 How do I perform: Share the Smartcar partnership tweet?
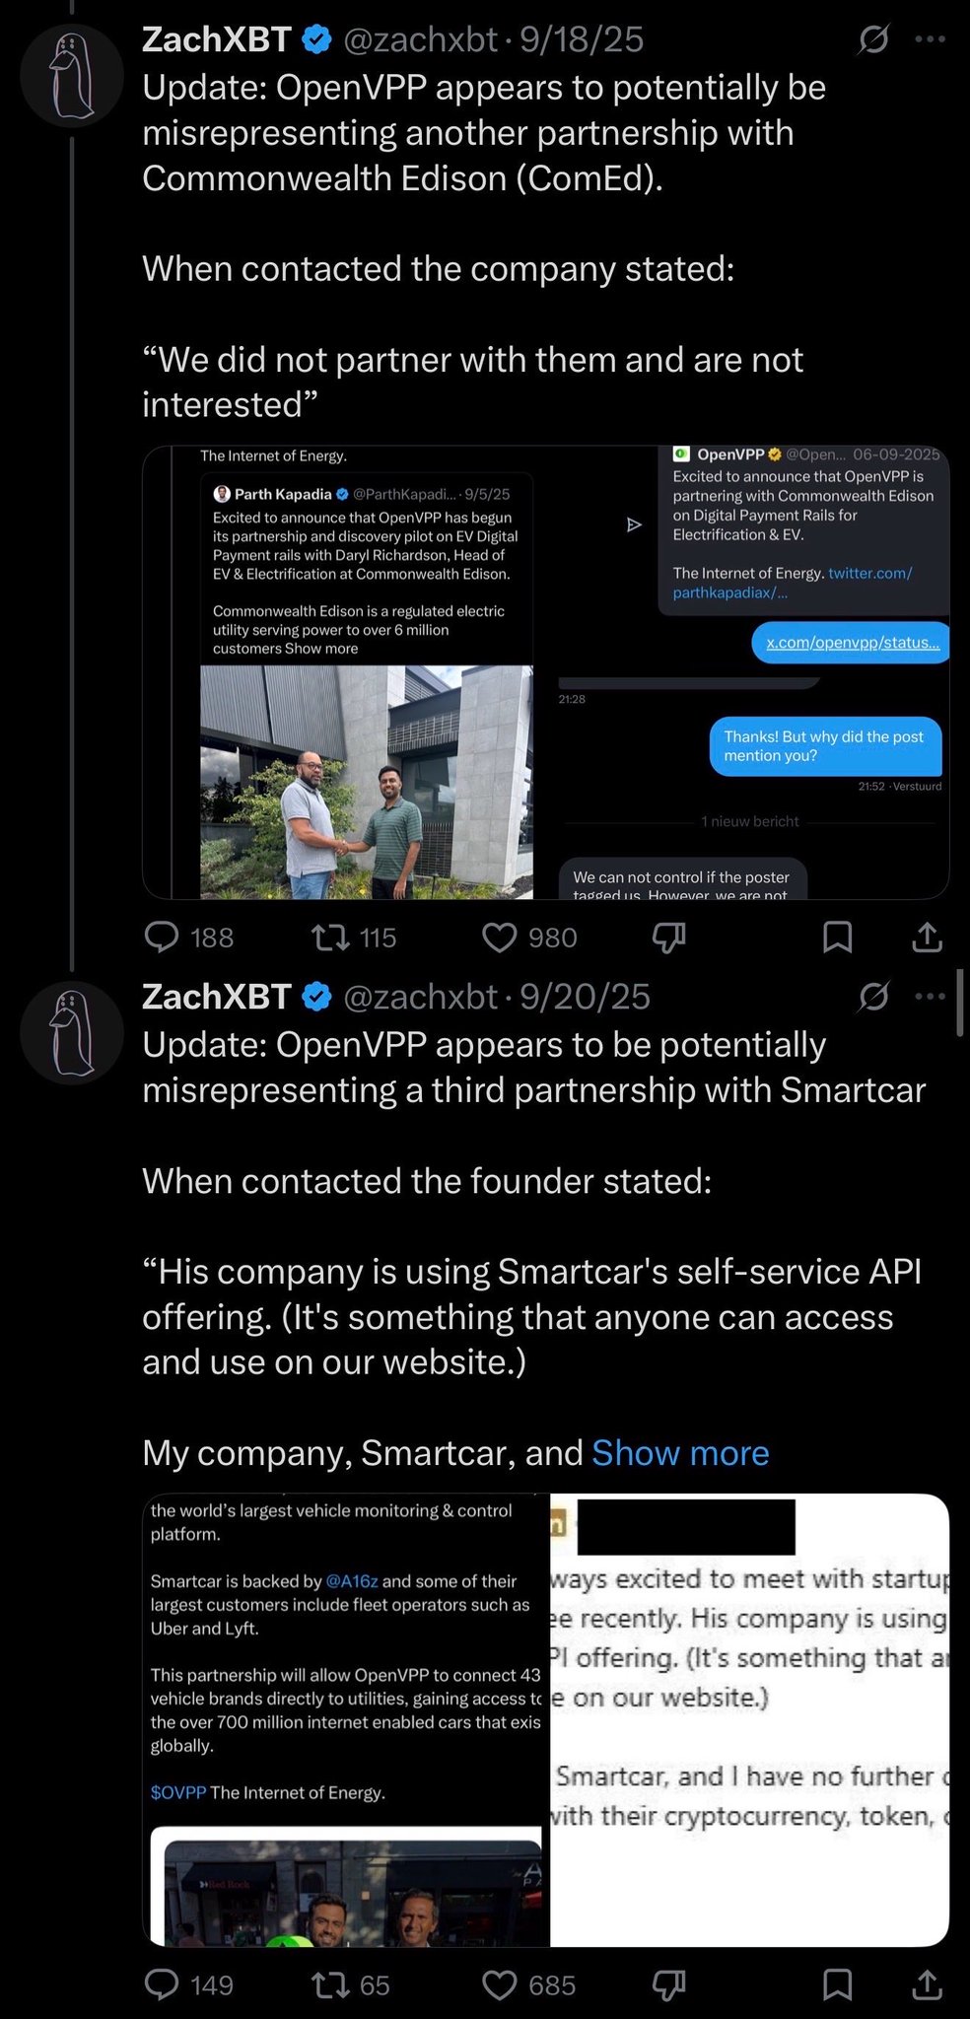click(x=927, y=1984)
